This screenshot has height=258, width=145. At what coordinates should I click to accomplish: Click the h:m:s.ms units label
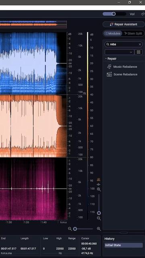pos(6,253)
